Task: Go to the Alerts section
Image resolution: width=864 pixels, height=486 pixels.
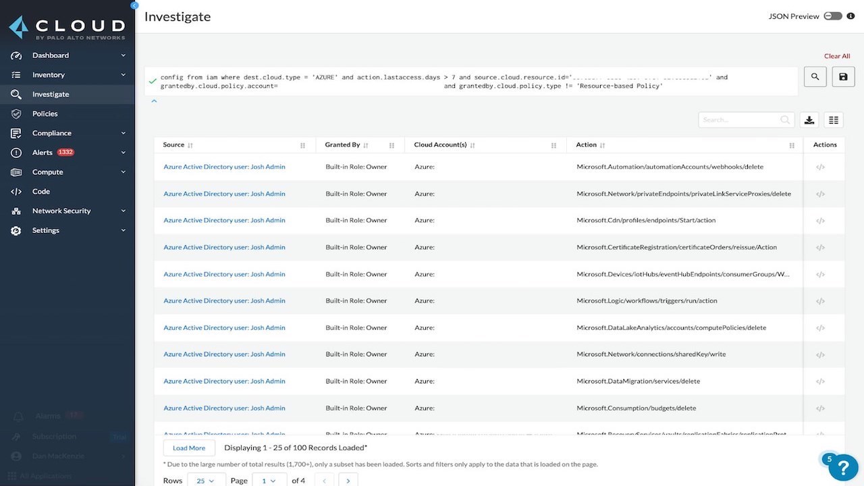Action: pos(43,153)
